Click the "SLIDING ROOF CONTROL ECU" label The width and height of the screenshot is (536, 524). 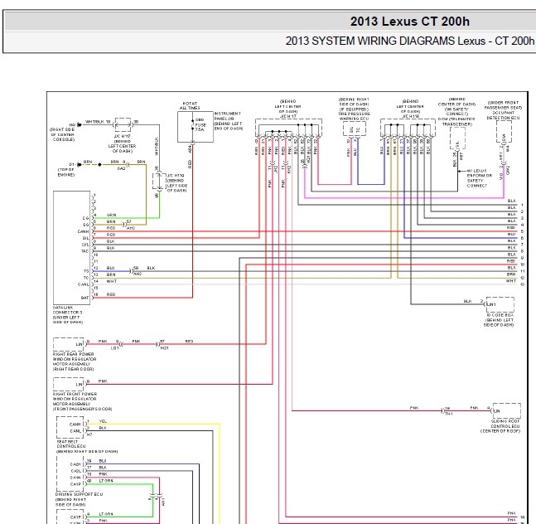[x=505, y=424]
